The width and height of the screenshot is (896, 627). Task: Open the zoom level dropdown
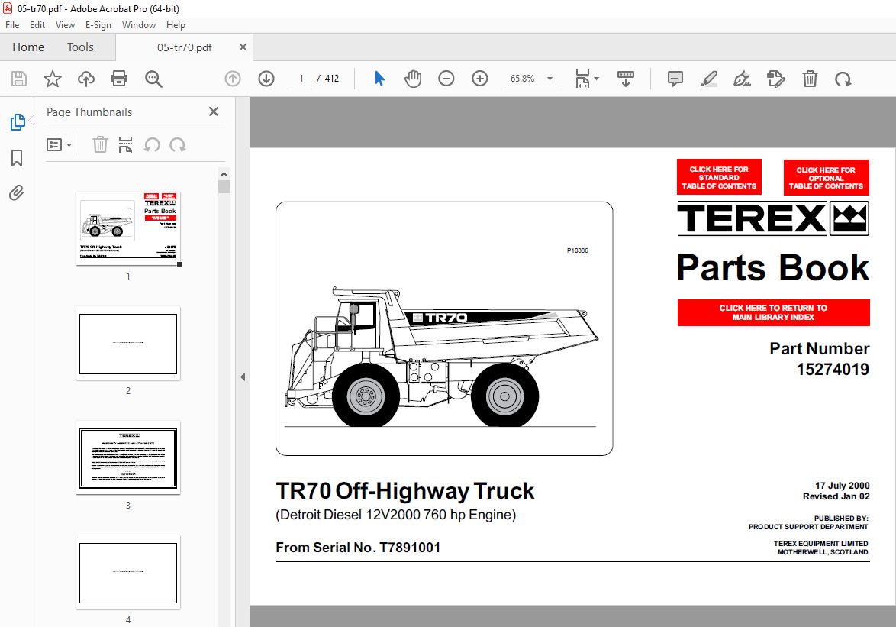coord(550,79)
